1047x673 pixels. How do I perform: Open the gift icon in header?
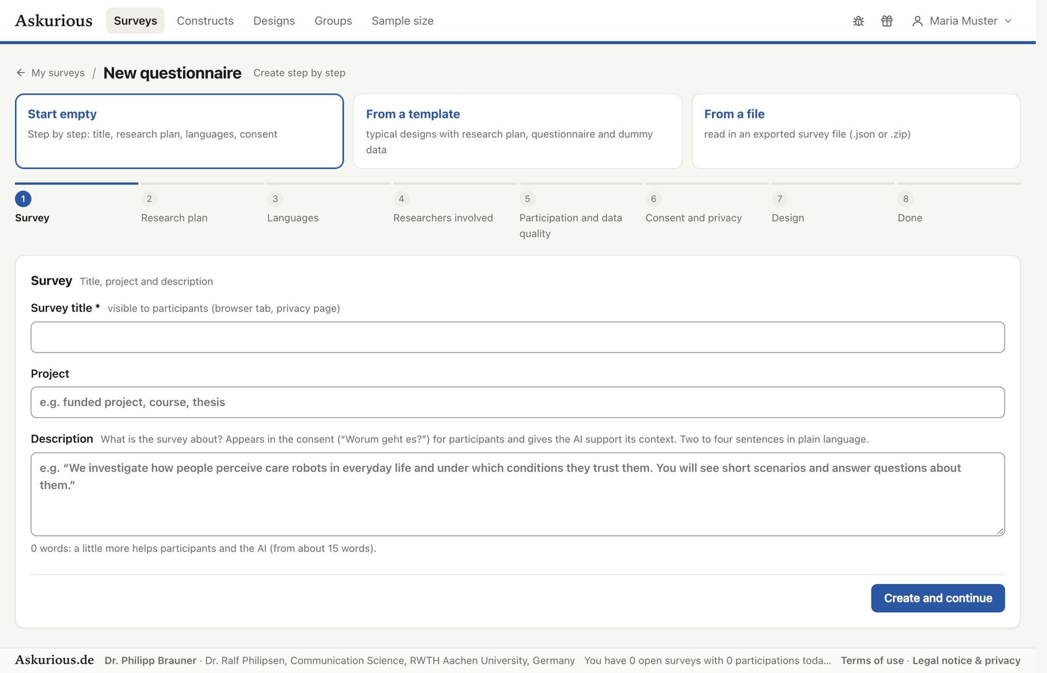coord(887,21)
